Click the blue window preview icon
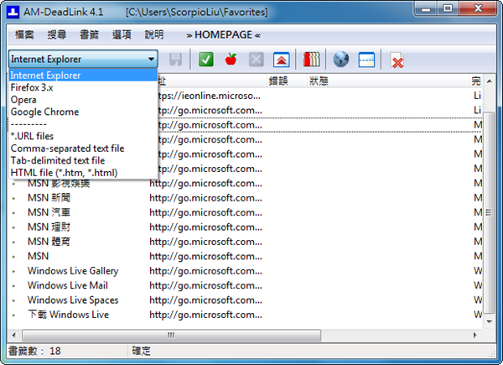 pyautogui.click(x=366, y=60)
